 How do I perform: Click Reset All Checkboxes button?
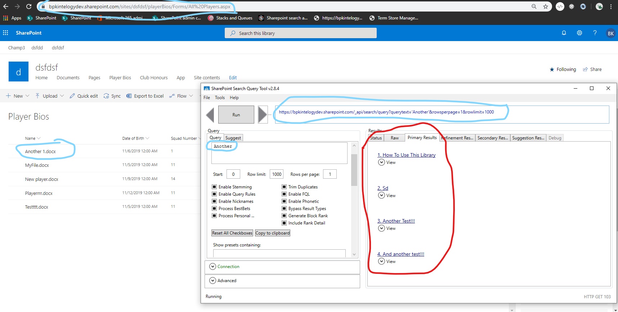point(232,233)
